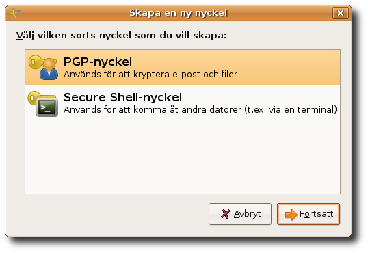This screenshot has width=368, height=253.
Task: Click the Välj vilken sorts nyckel label
Action: click(121, 36)
